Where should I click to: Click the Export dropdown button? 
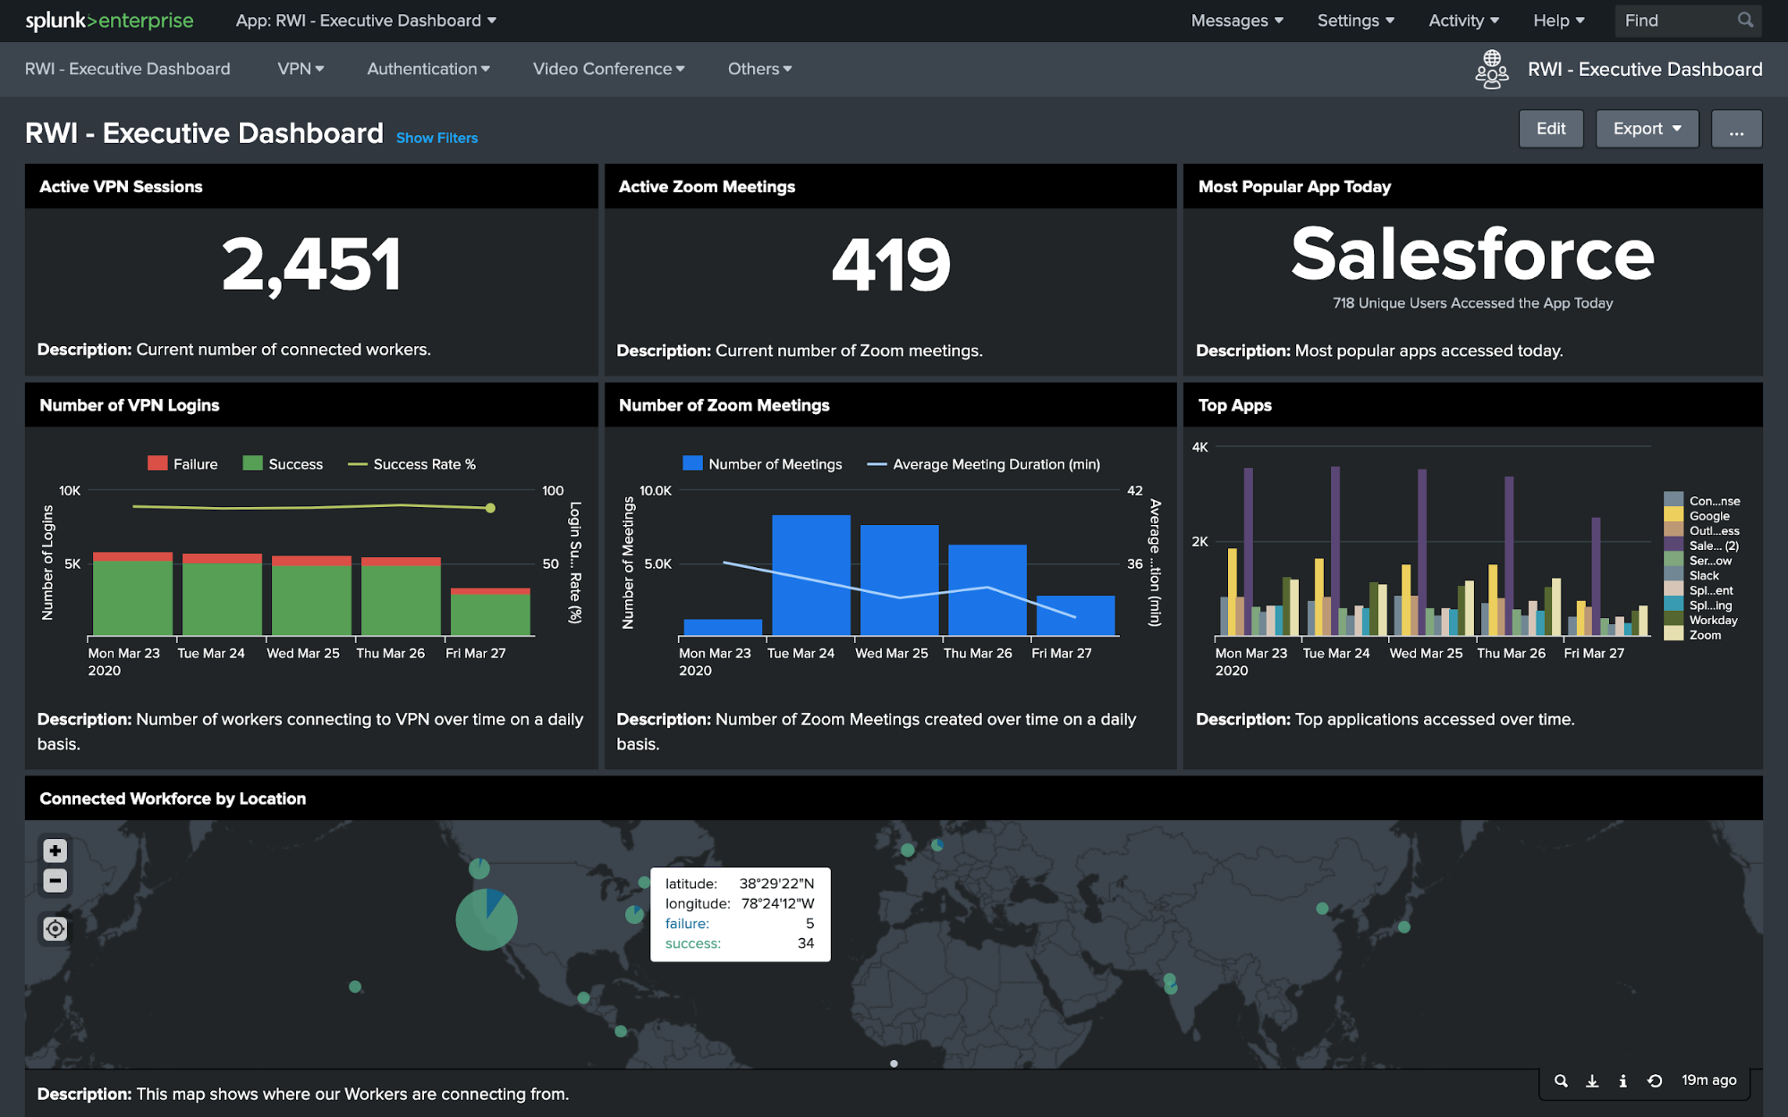pos(1647,127)
